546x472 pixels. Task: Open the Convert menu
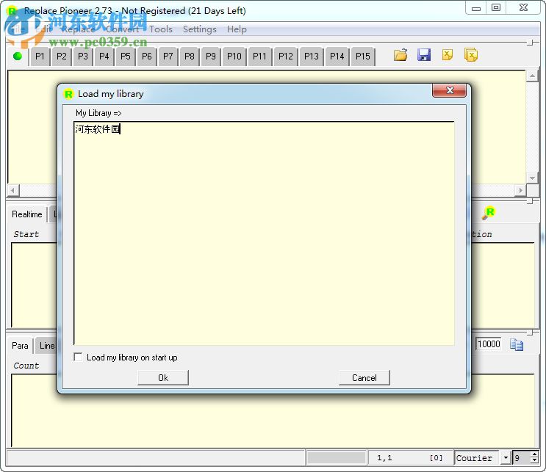(122, 29)
